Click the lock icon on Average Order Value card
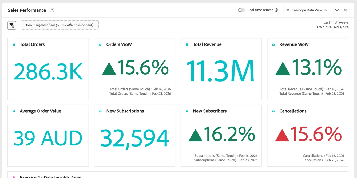Screen dimensions: 357x178 click(x=14, y=111)
